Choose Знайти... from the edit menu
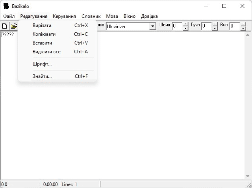252x188 pixels. click(57, 76)
